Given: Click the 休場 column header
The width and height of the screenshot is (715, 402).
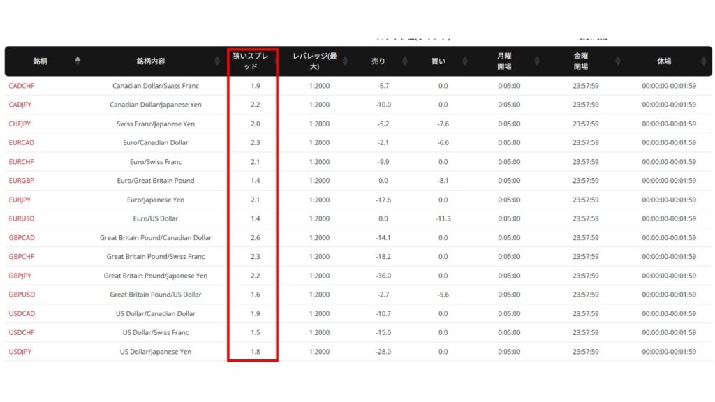Looking at the screenshot, I should 663,61.
